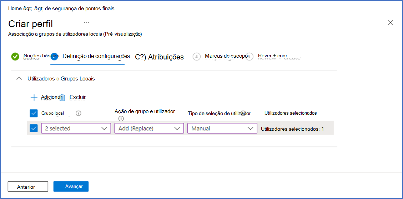The width and height of the screenshot is (403, 199).
Task: Click the Avançar button
Action: (x=71, y=187)
